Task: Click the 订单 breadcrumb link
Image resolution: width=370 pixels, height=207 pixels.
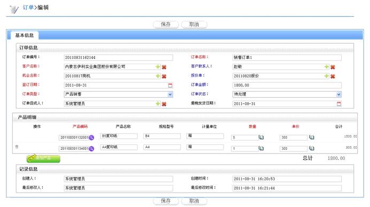Action: click(x=28, y=7)
